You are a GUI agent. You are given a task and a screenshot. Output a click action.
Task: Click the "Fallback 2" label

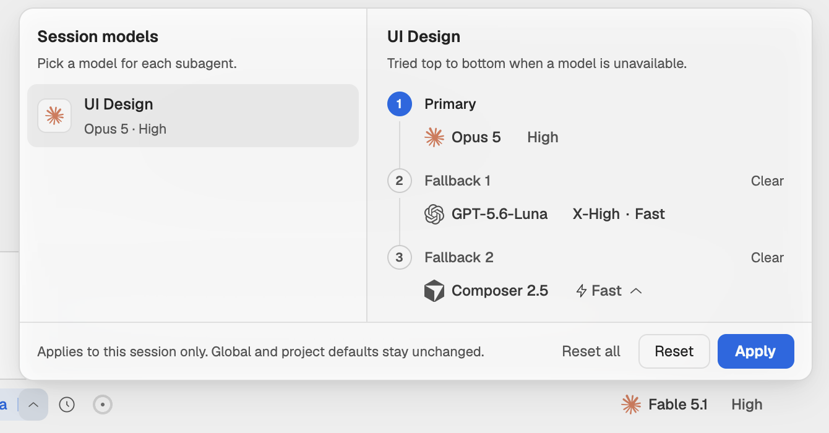[x=459, y=257]
